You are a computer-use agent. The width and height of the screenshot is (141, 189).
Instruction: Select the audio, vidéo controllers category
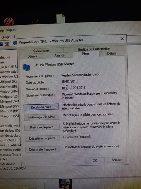(x=10, y=126)
